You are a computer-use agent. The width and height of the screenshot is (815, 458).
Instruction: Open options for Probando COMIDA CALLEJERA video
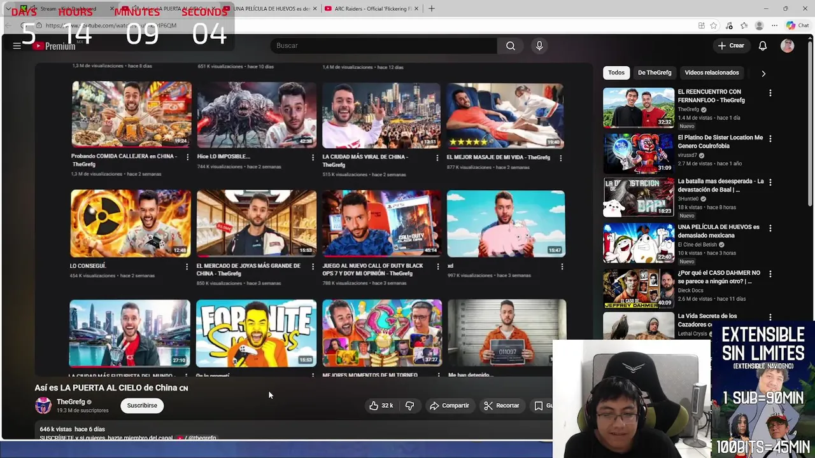pyautogui.click(x=187, y=157)
